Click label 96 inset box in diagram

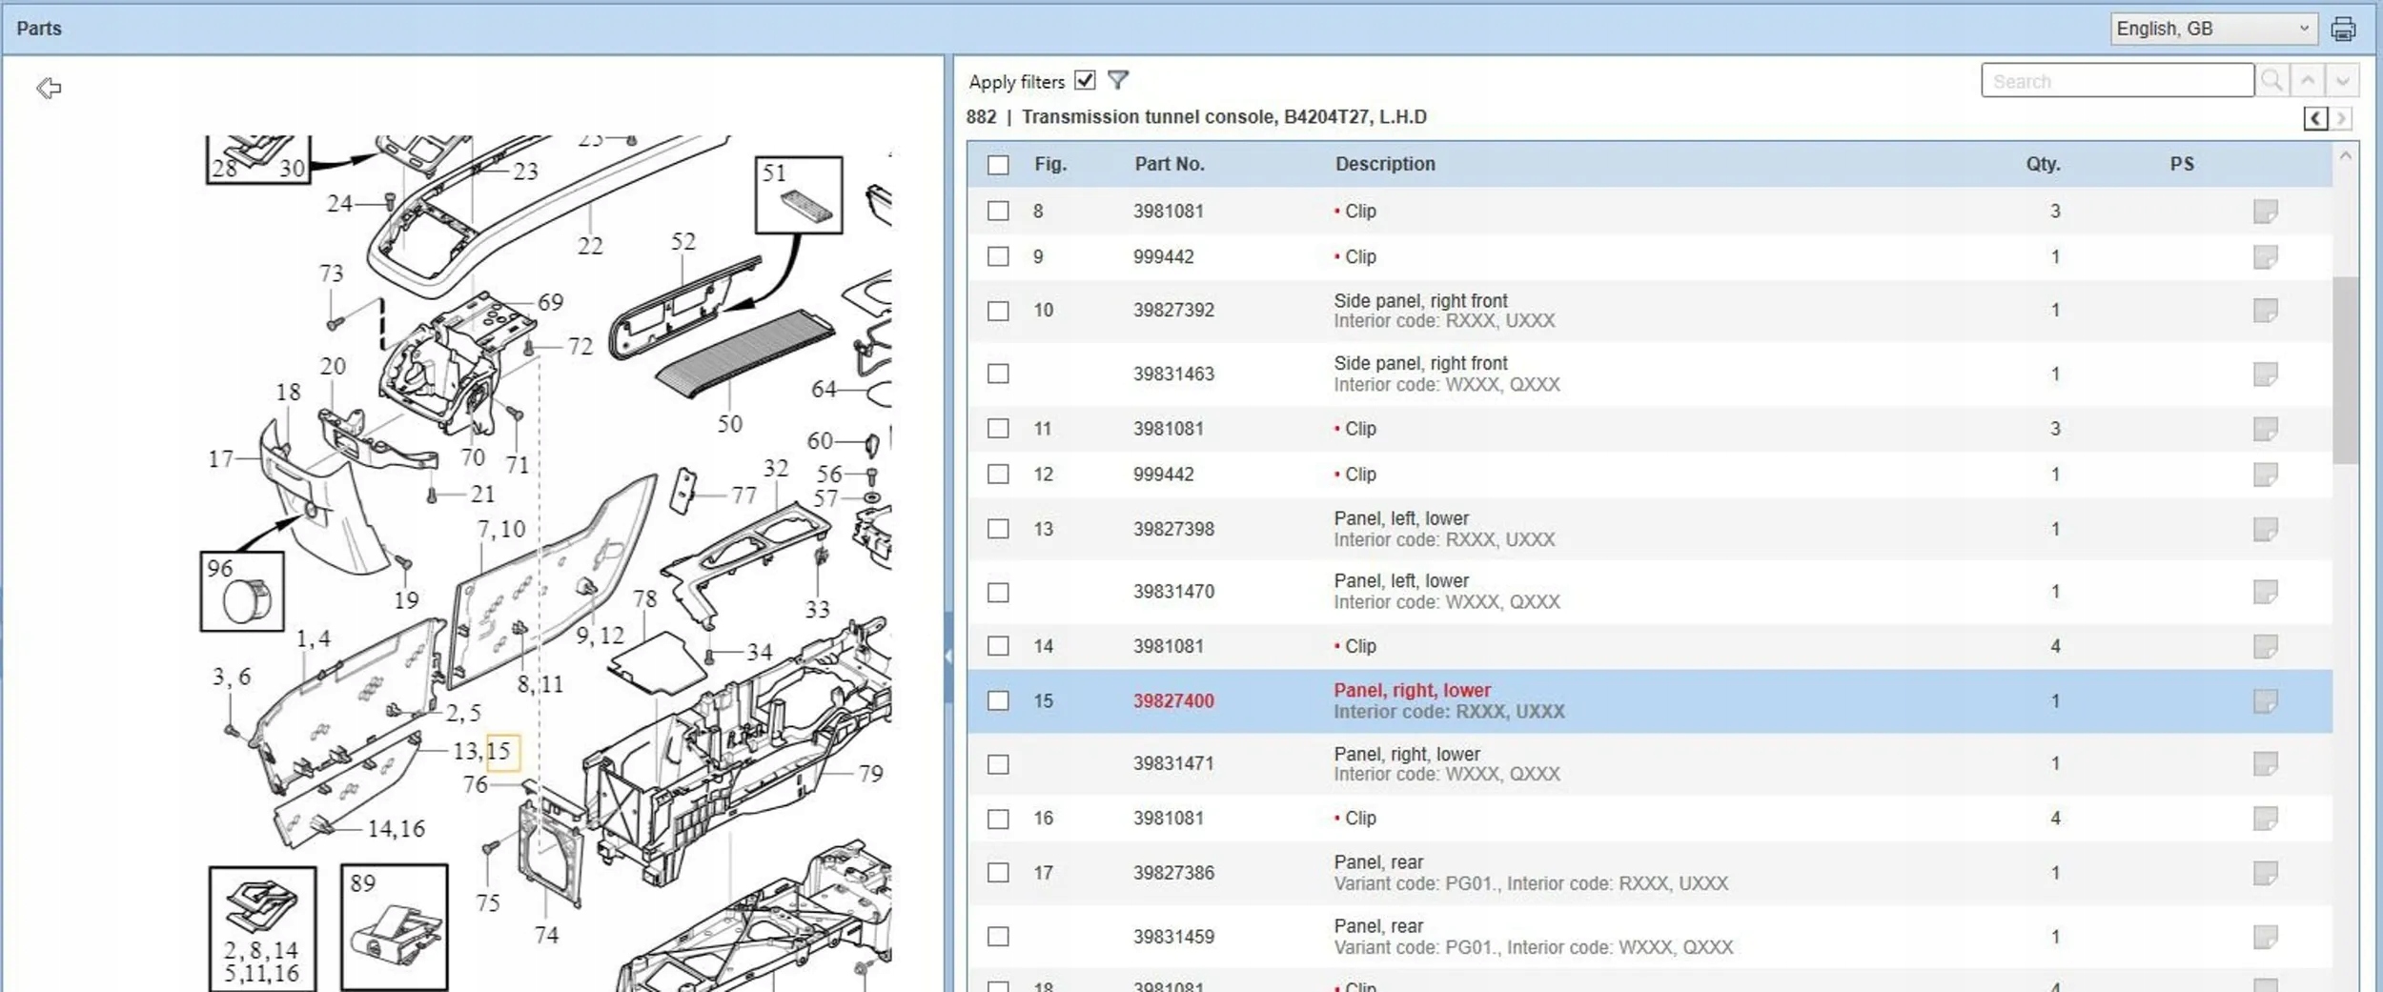[242, 592]
